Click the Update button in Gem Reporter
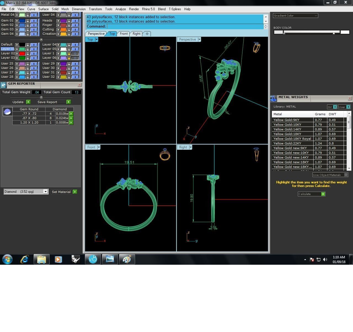This screenshot has height=332, width=353. [x=21, y=102]
